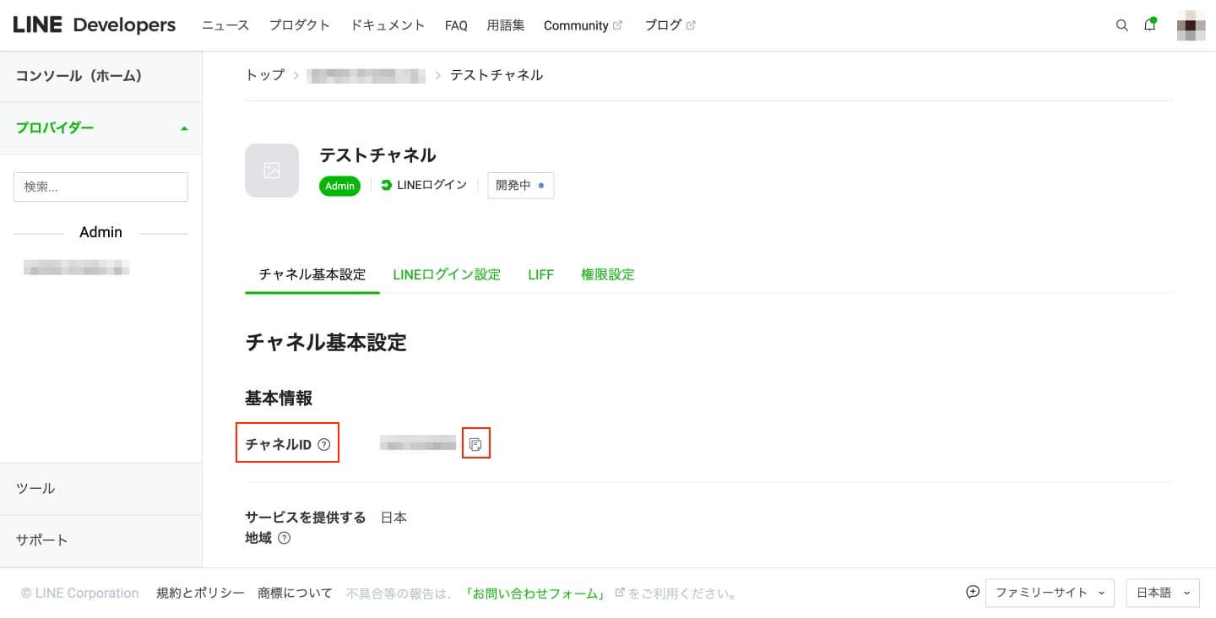Click the provider search input field
The height and width of the screenshot is (618, 1216).
click(x=100, y=187)
